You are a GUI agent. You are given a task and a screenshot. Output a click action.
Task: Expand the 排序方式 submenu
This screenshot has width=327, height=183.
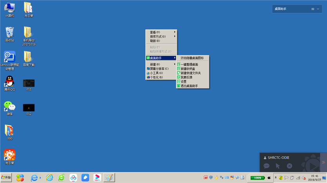click(x=161, y=36)
